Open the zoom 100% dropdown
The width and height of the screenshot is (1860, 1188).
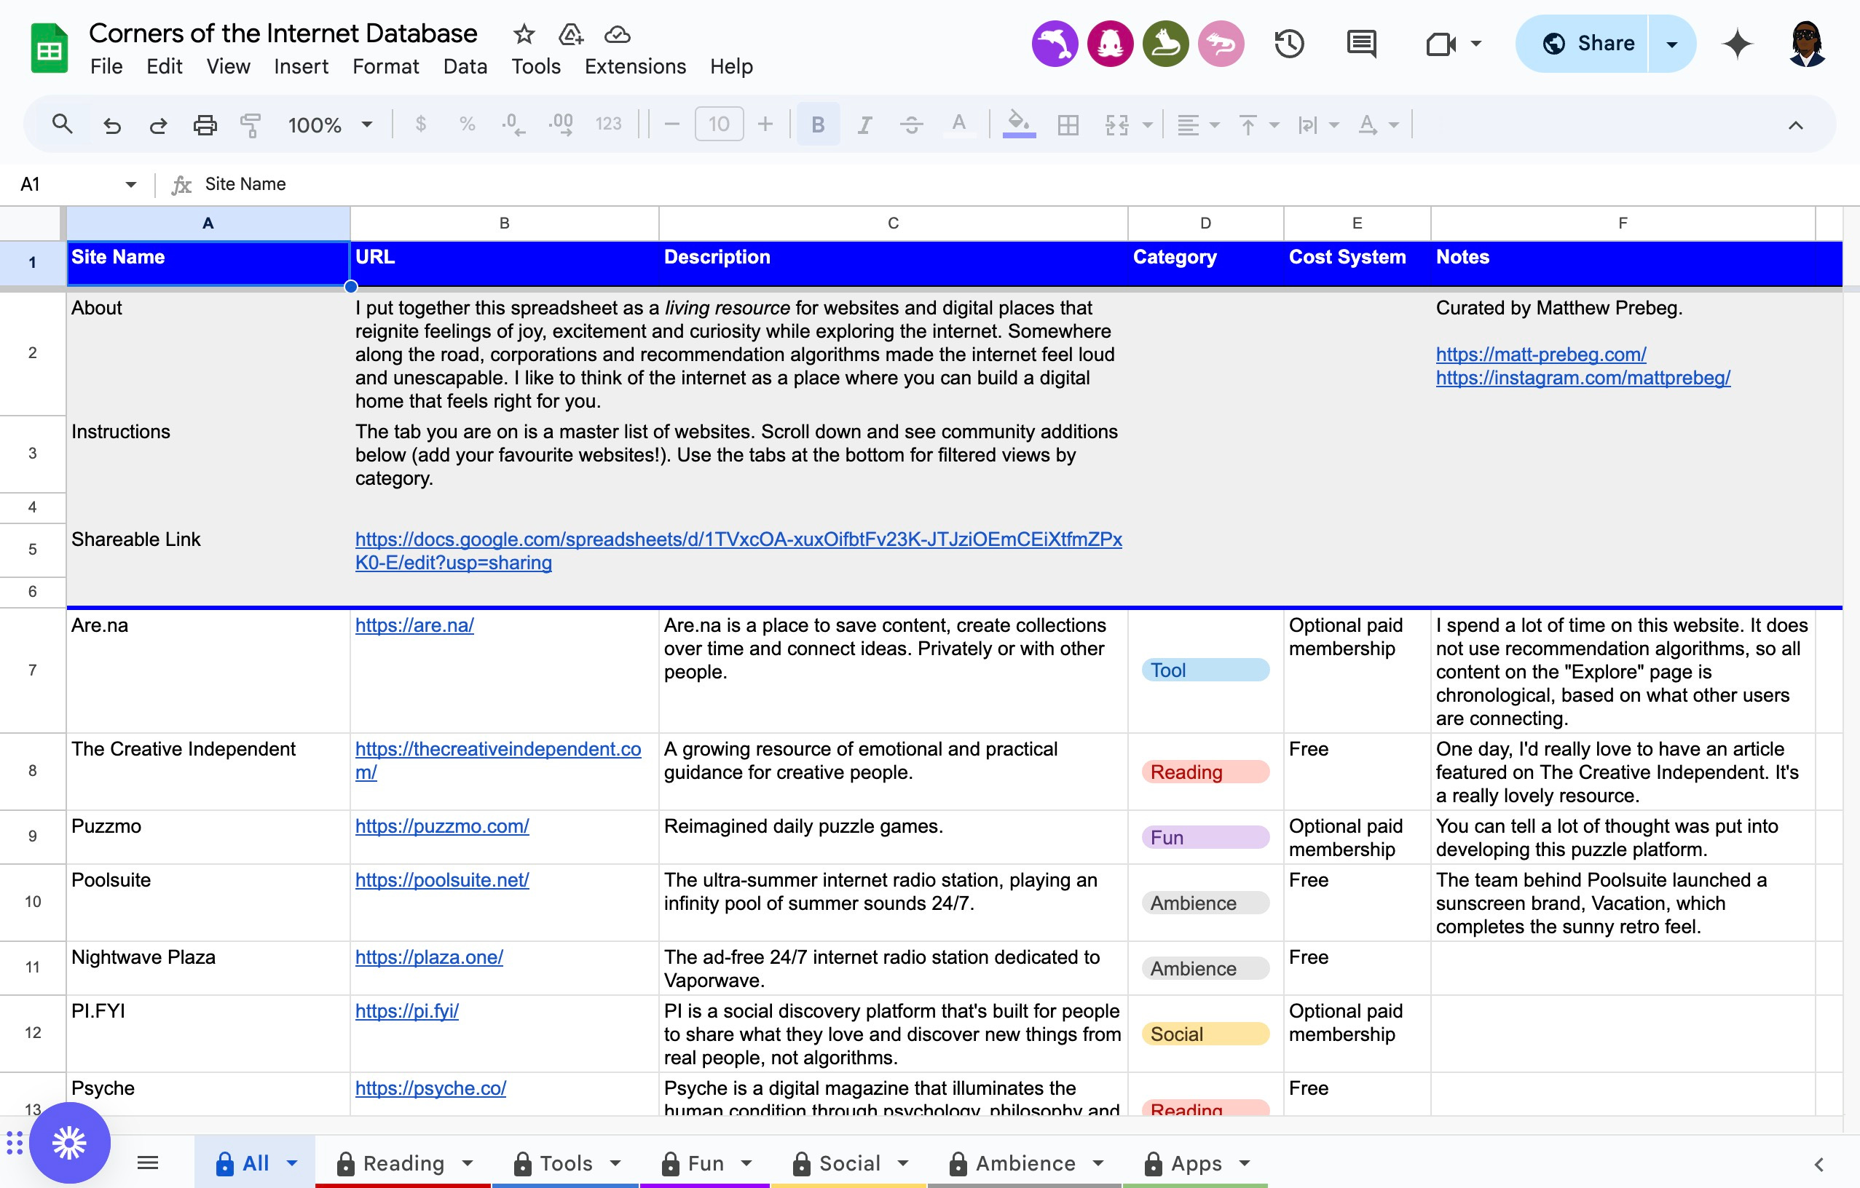tap(330, 124)
